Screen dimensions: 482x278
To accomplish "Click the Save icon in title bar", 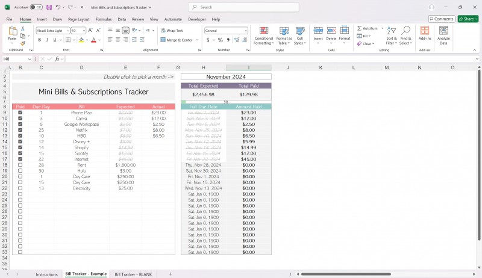I will click(49, 7).
